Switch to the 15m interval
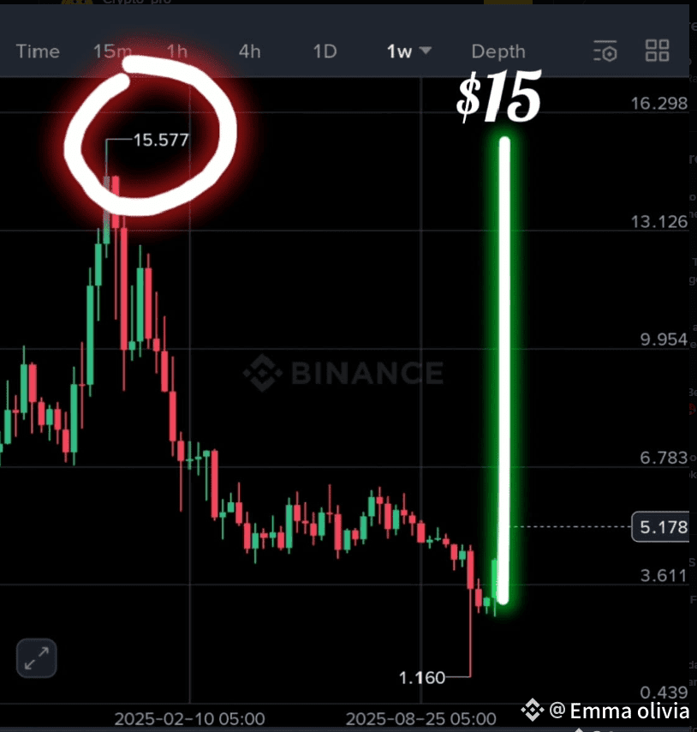This screenshot has height=732, width=697. 112,51
